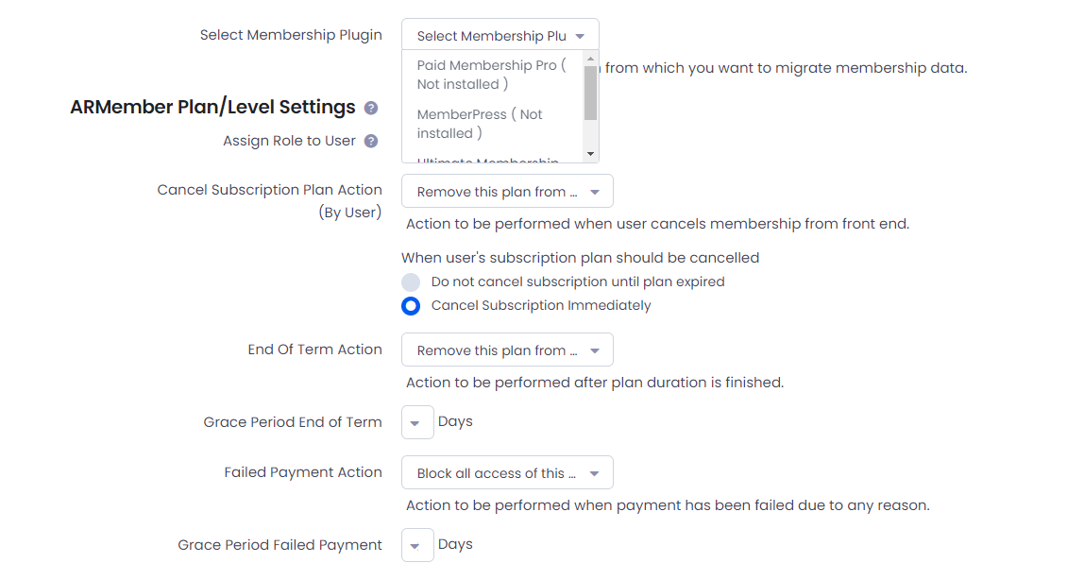The width and height of the screenshot is (1067, 580).
Task: Click caret arrow of End Of Term Action dropdown
Action: 595,351
